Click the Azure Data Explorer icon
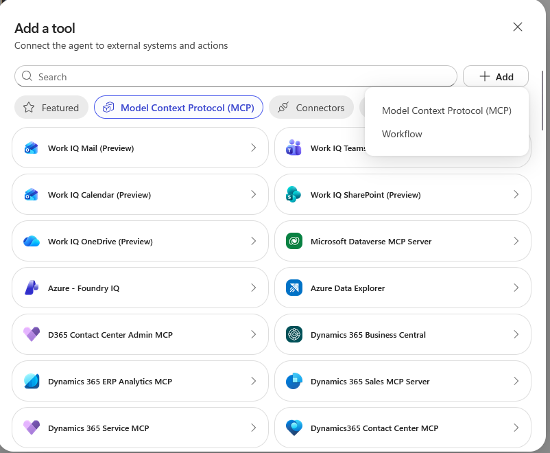 294,288
